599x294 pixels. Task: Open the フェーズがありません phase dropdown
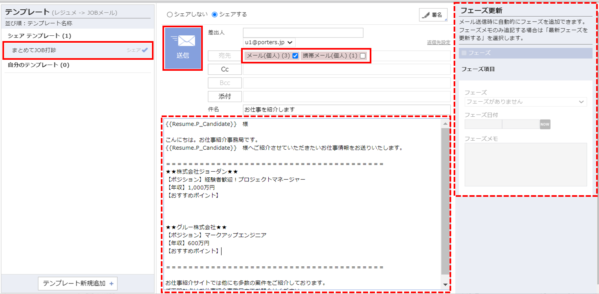tap(525, 102)
